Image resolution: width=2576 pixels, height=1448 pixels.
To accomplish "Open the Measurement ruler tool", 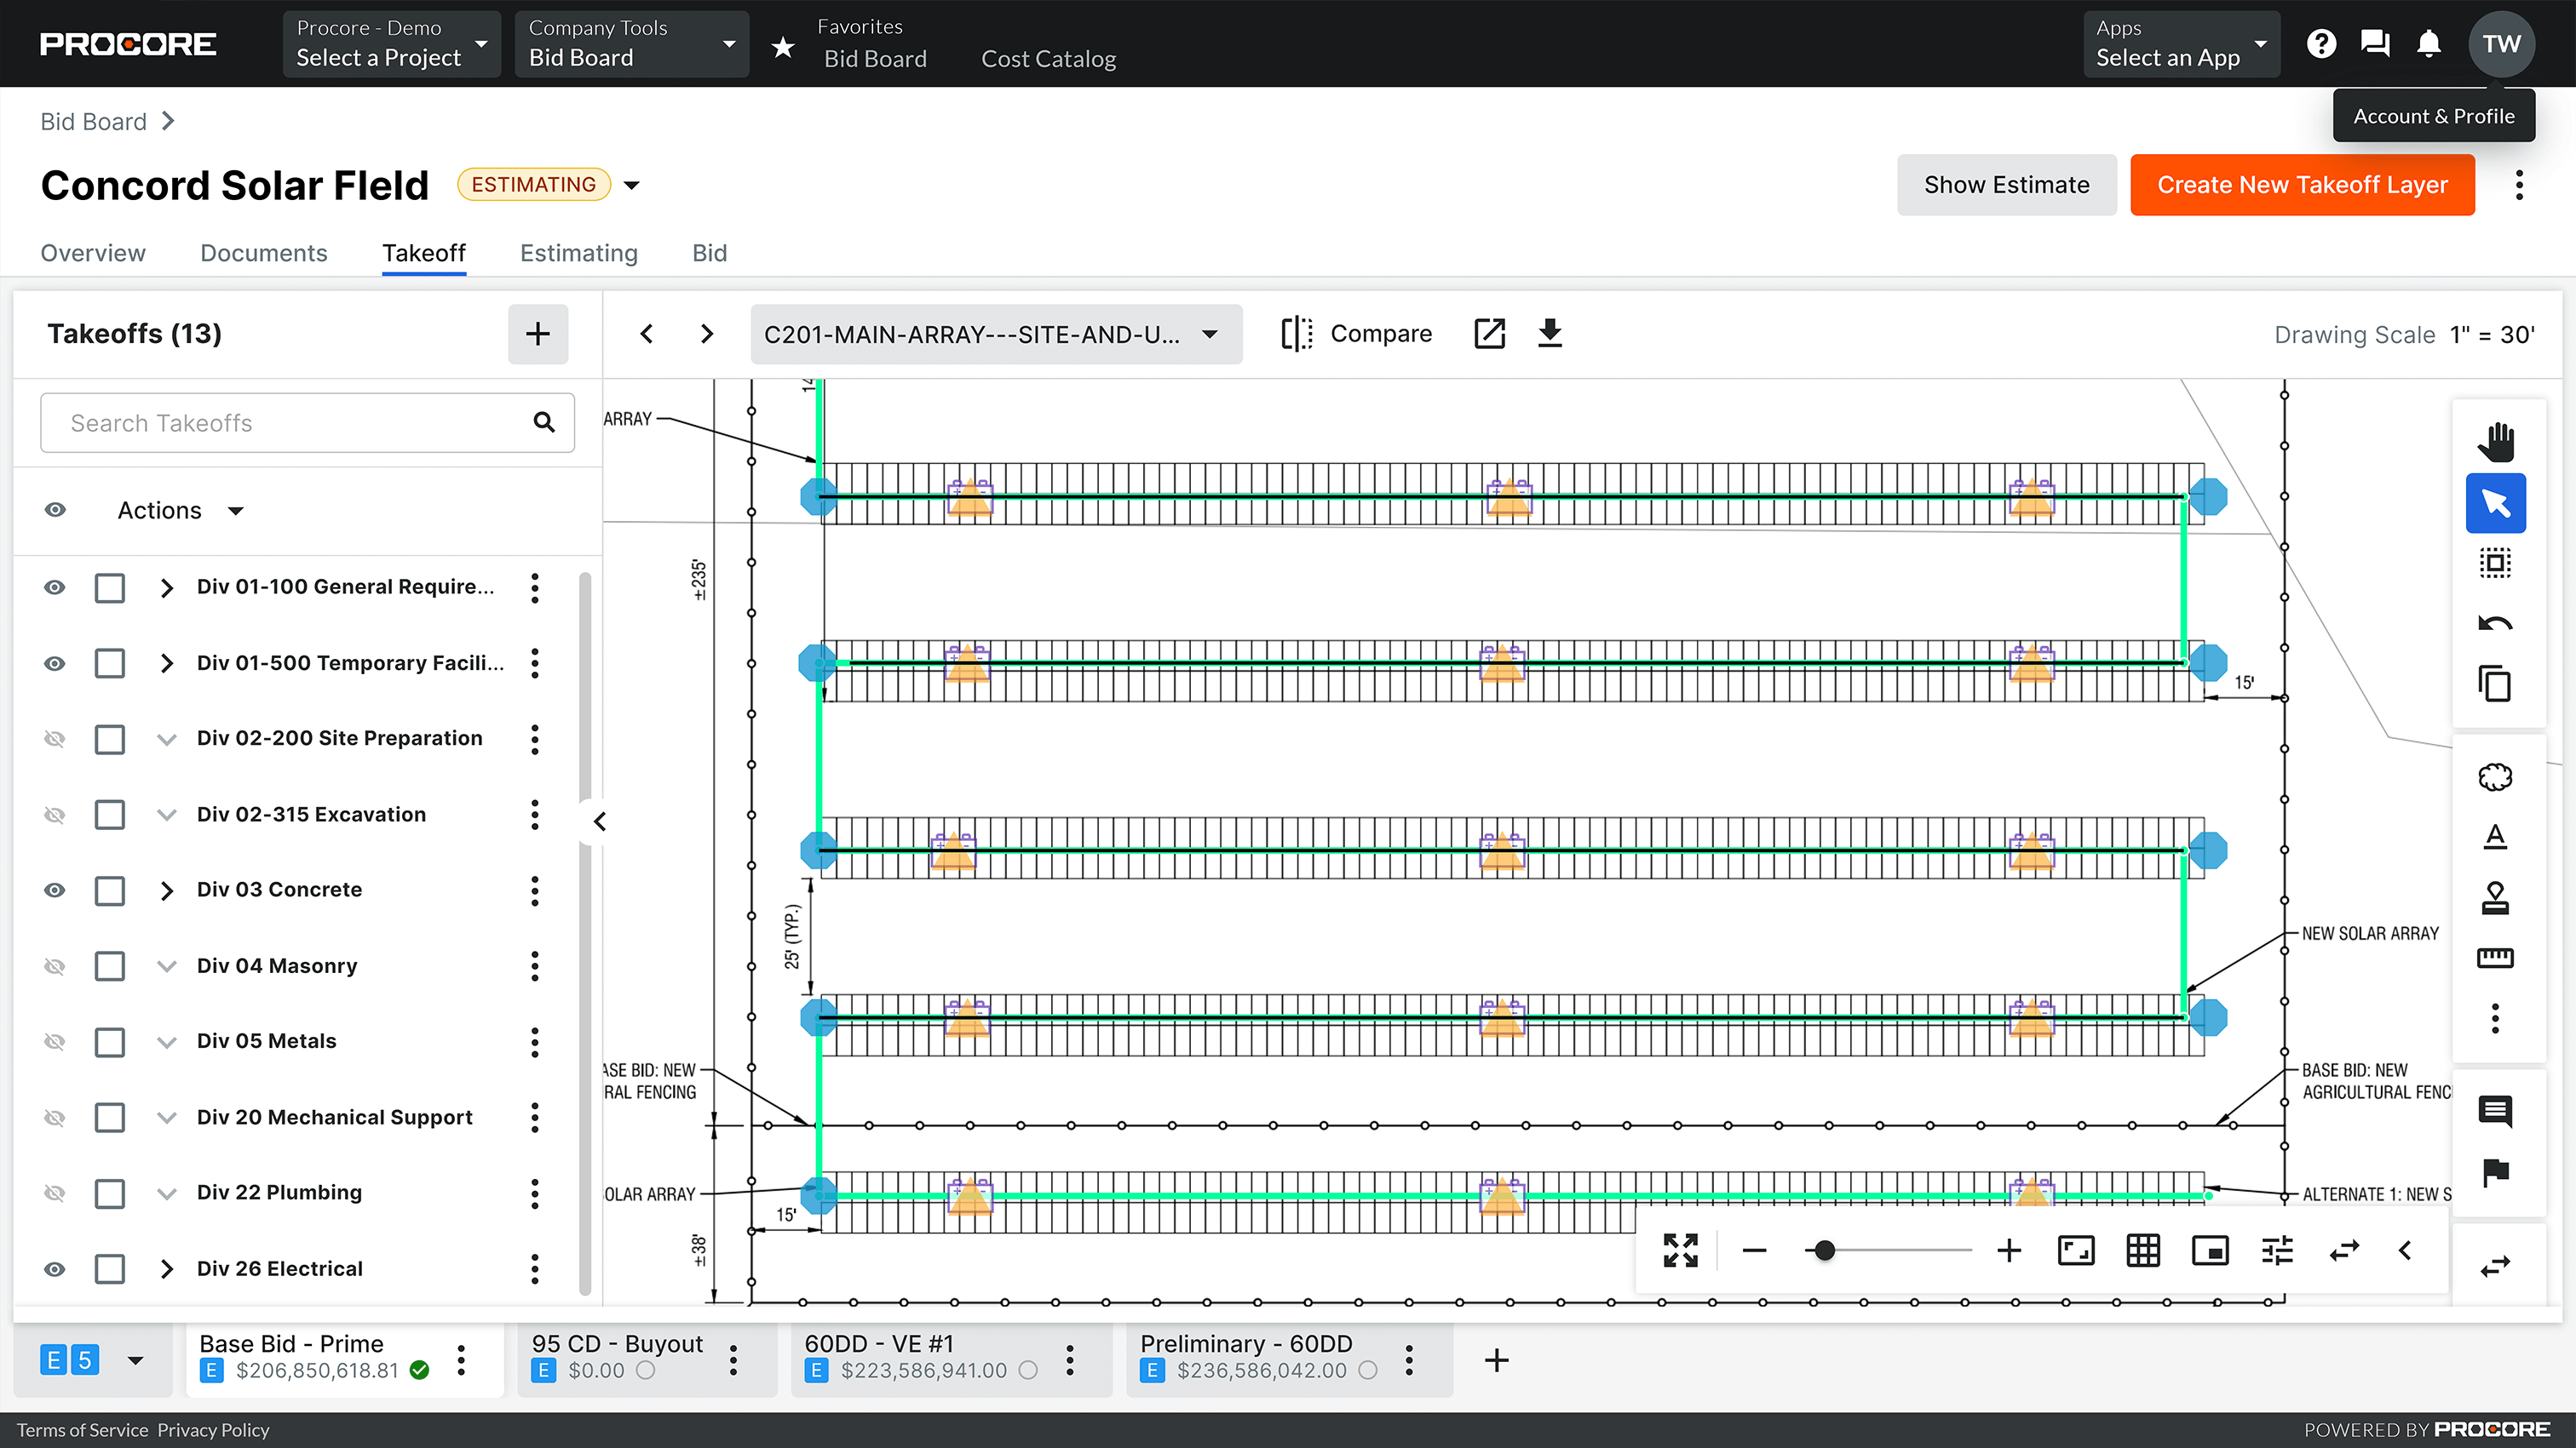I will [x=2495, y=958].
